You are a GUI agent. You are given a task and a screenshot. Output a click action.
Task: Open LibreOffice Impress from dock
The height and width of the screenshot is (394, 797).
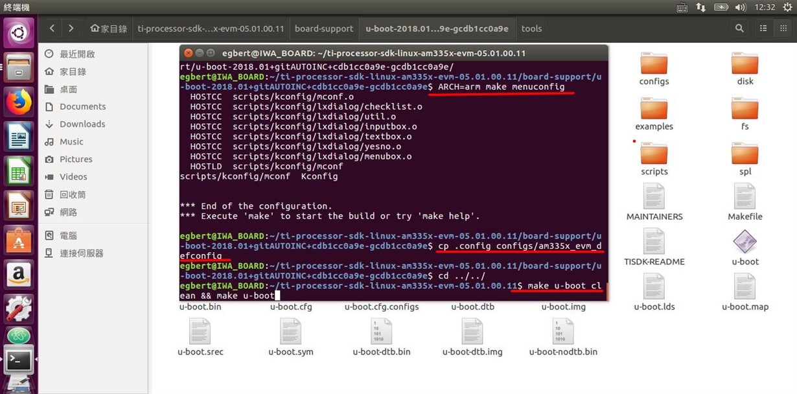pyautogui.click(x=19, y=206)
